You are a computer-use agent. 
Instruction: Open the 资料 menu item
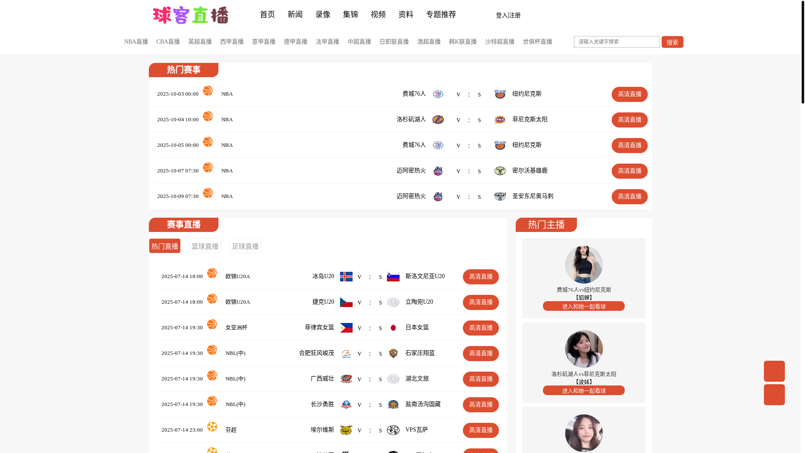406,15
